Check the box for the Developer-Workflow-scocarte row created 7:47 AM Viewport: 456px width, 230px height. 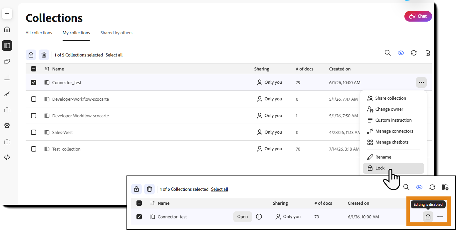click(x=34, y=99)
